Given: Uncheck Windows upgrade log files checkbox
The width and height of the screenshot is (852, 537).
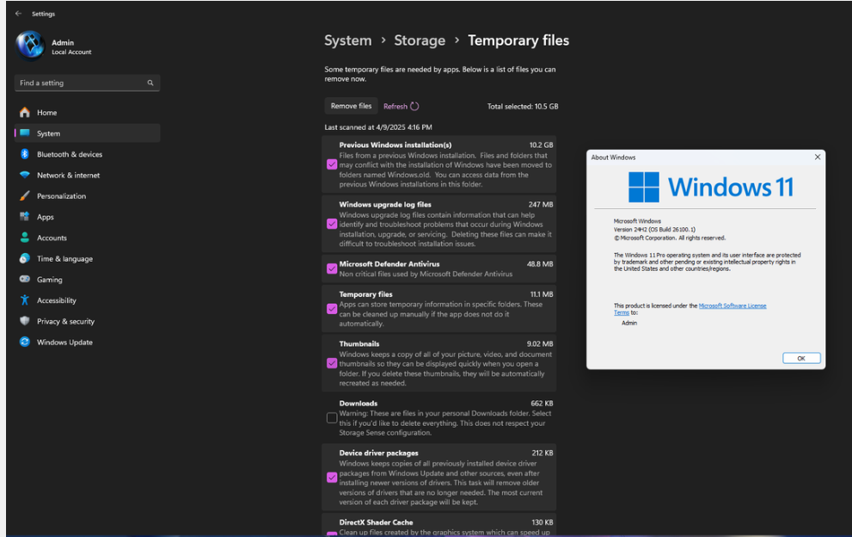Looking at the screenshot, I should coord(332,224).
